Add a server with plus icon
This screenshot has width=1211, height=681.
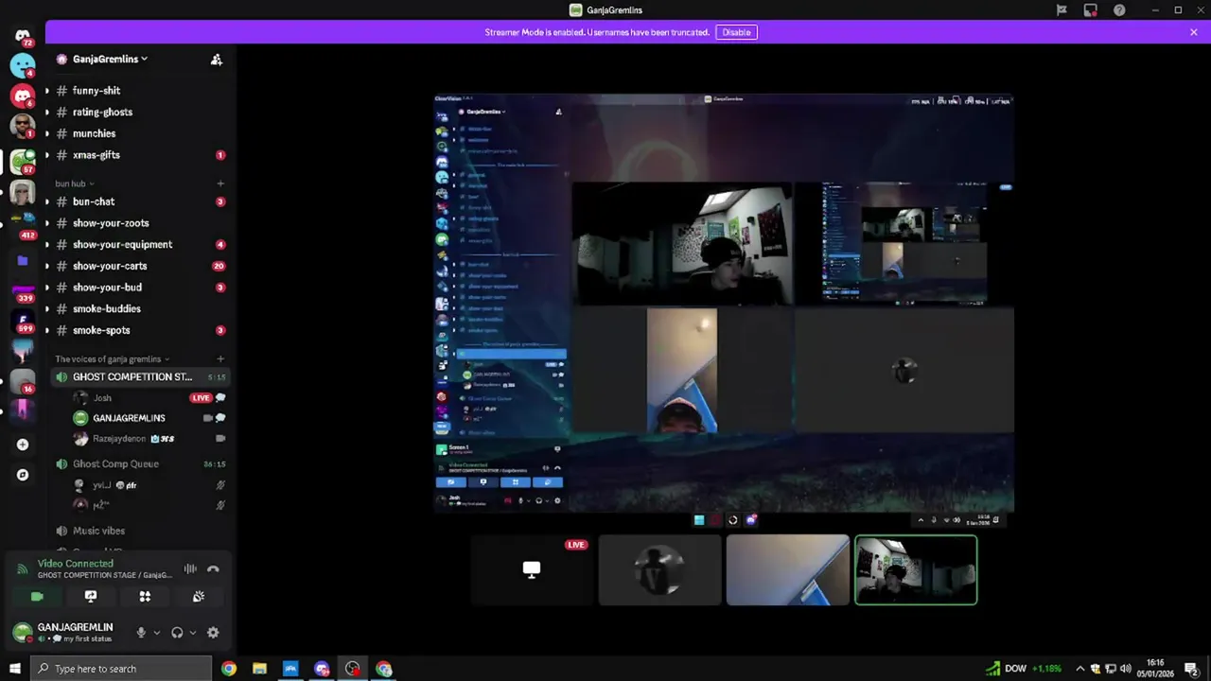[23, 445]
